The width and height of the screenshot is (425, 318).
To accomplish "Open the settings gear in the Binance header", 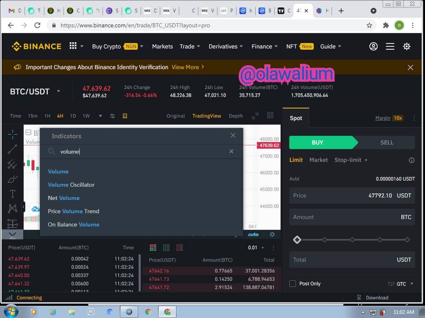I will pos(406,46).
